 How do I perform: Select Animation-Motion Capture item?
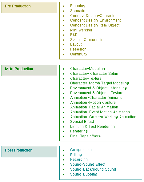click(93, 103)
